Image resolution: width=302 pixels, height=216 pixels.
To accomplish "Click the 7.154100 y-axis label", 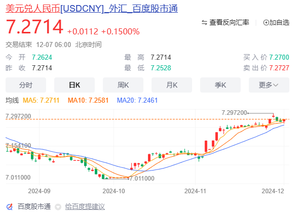I will click(18, 146).
